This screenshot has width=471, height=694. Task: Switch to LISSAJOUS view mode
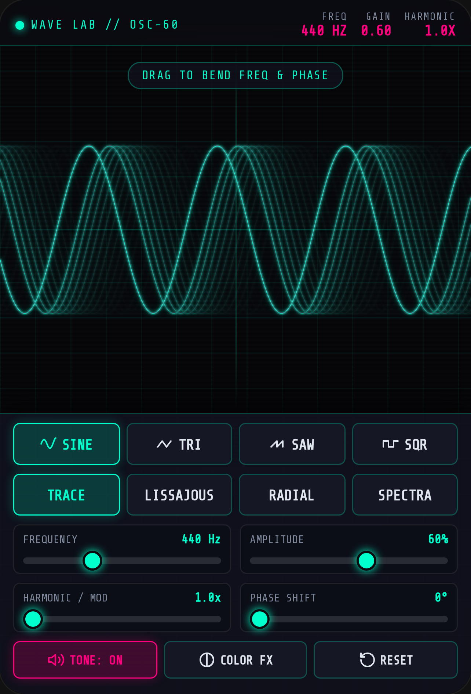click(179, 495)
